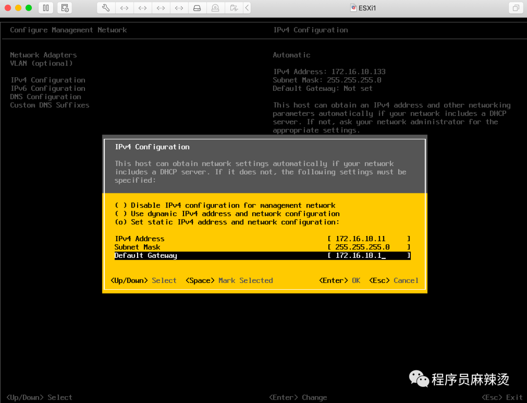Screen dimensions: 527x403
Task: Click <Enter> Change at screen bottom
Action: click(298, 398)
